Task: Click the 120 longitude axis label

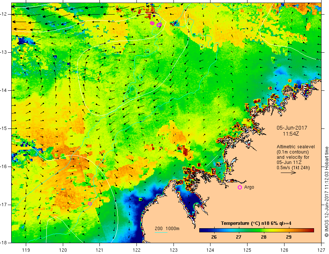Action: pos(63,250)
